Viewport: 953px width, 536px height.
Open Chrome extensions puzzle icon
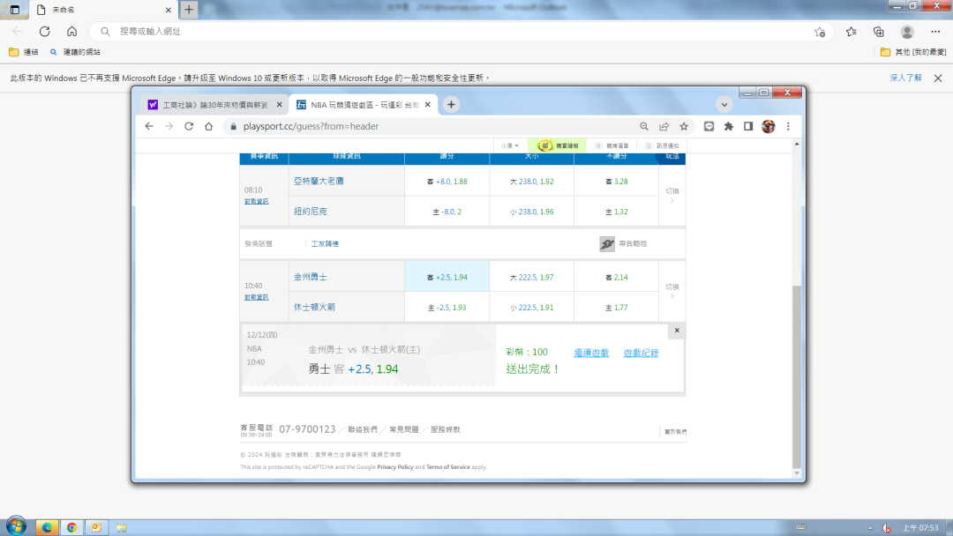(728, 126)
